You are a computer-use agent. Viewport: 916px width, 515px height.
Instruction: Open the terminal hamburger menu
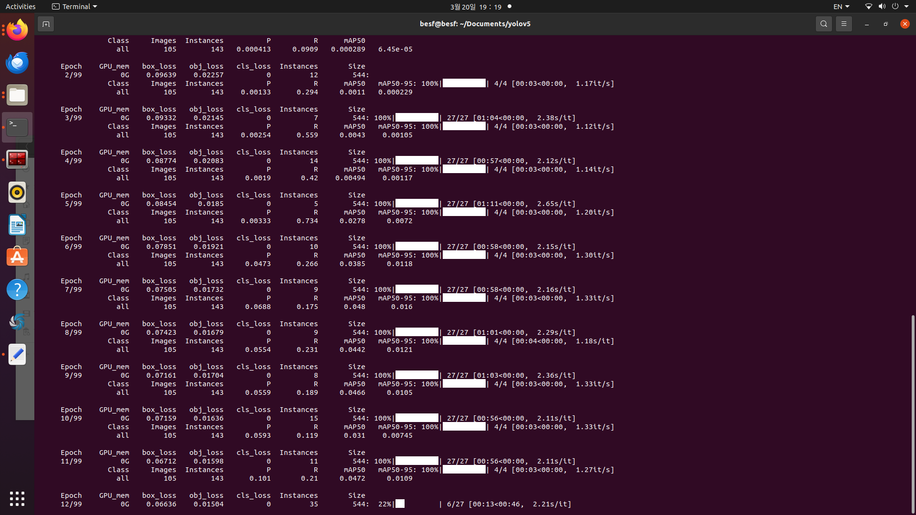click(x=843, y=24)
